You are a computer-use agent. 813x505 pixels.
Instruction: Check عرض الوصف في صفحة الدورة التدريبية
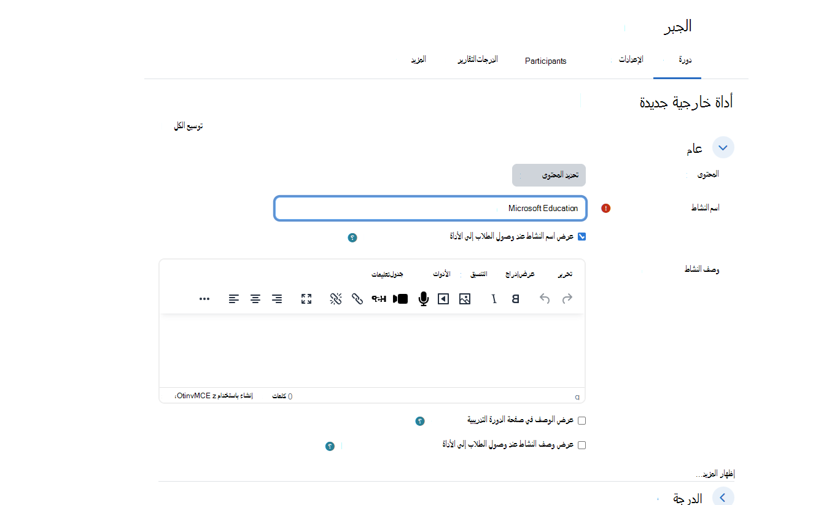[x=582, y=420]
